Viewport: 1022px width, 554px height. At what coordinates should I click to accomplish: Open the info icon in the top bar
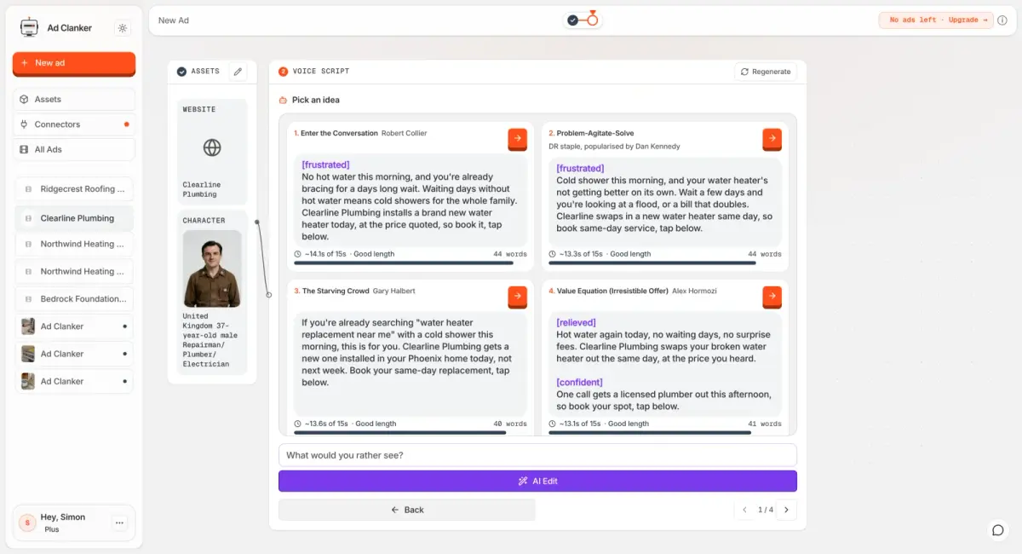click(1002, 20)
